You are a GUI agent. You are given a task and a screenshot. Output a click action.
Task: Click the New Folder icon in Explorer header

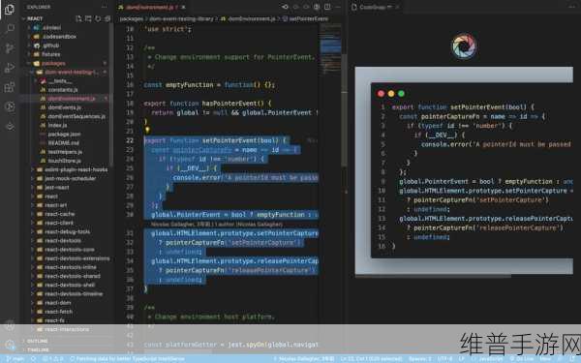coord(88,18)
